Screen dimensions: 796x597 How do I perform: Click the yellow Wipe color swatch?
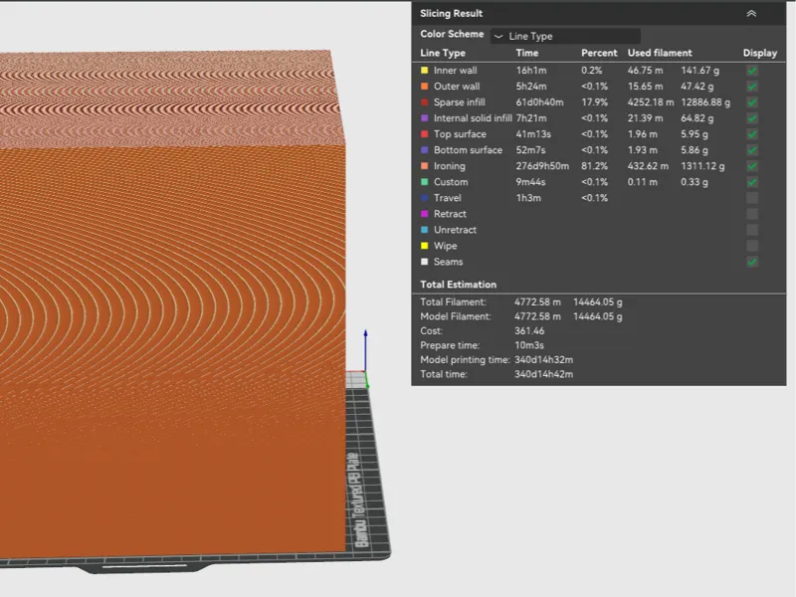[425, 246]
